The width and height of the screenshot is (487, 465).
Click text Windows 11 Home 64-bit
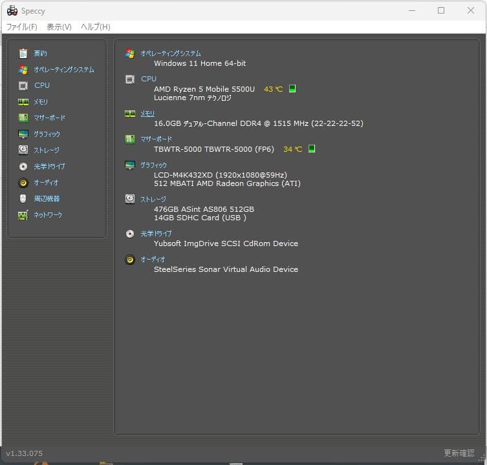[x=200, y=63]
